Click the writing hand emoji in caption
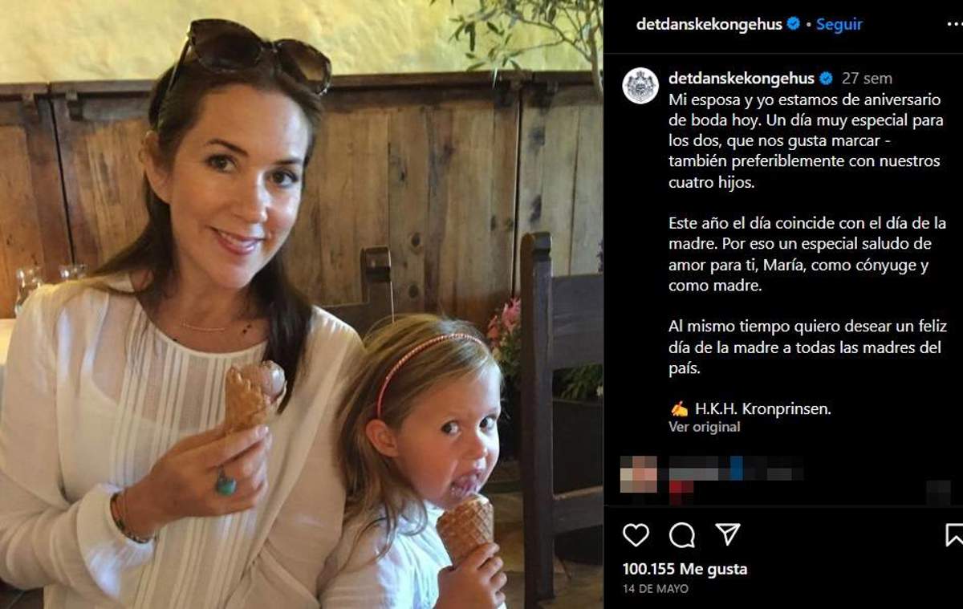 pyautogui.click(x=679, y=408)
